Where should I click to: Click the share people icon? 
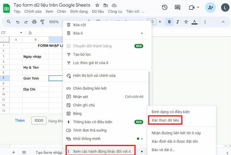[x=210, y=7]
